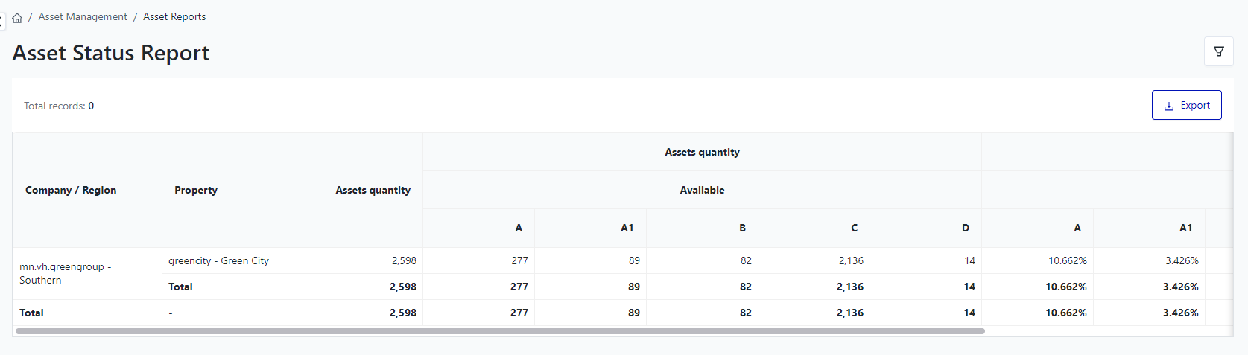This screenshot has width=1248, height=355.
Task: Click the Assets quantity header beside Property
Action: point(373,190)
